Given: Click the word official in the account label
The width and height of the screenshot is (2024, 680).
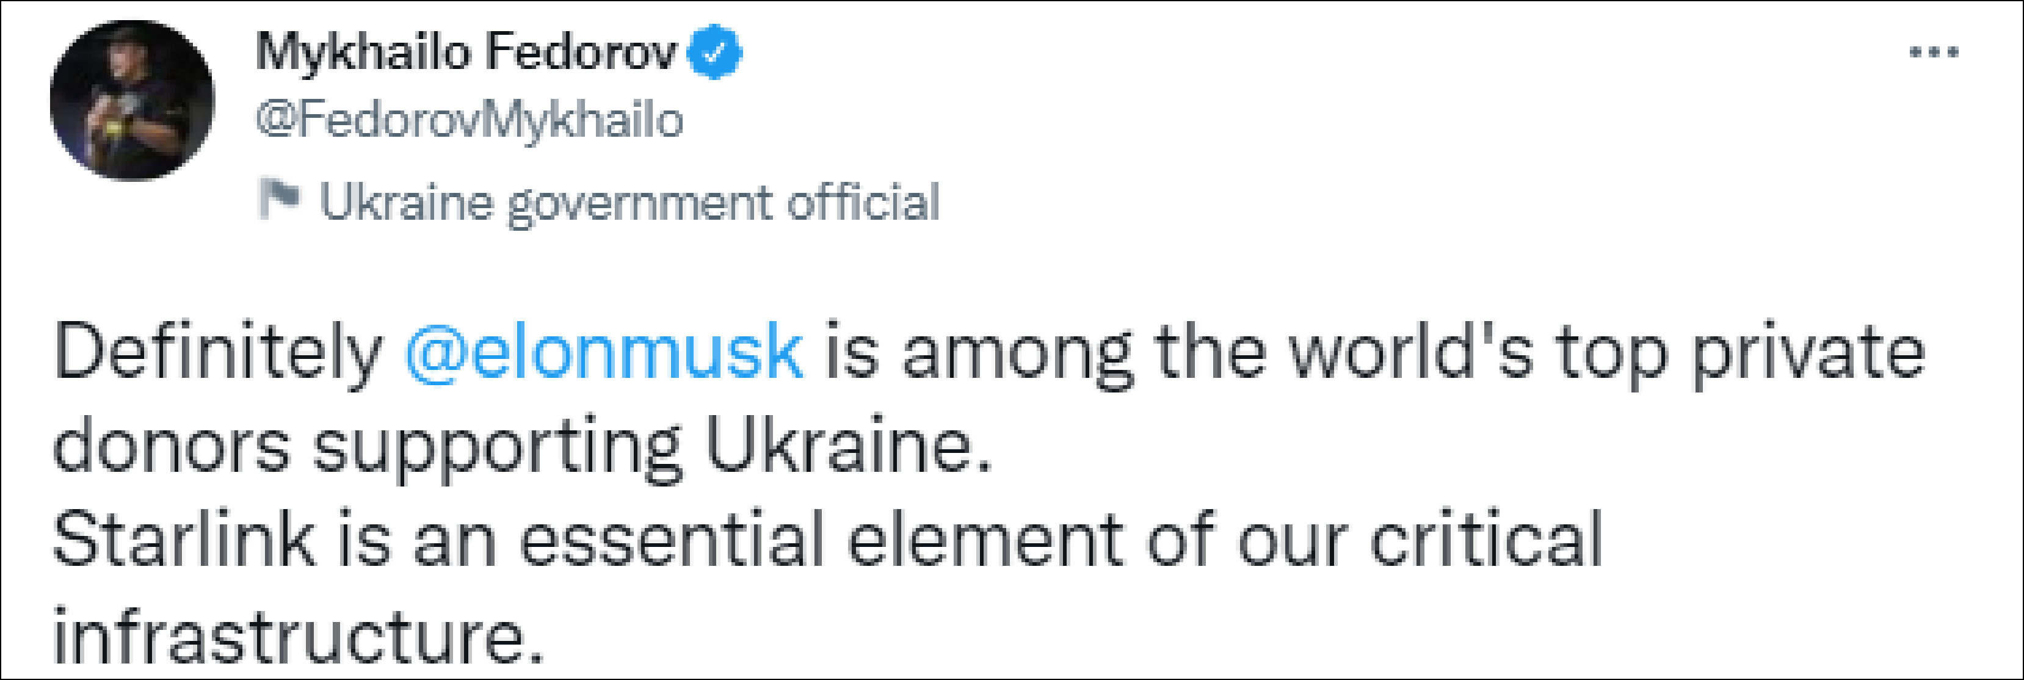Looking at the screenshot, I should click(x=863, y=203).
